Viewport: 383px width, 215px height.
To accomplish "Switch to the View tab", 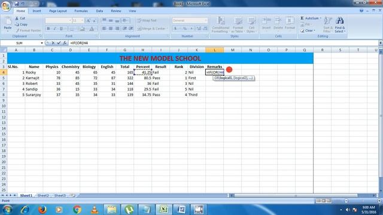I will coord(132,11).
